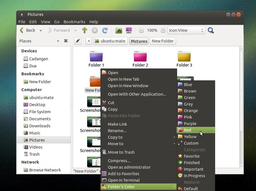The height and width of the screenshot is (191, 256).
Task: Open Trash from the Places sidebar
Action: pyautogui.click(x=34, y=154)
